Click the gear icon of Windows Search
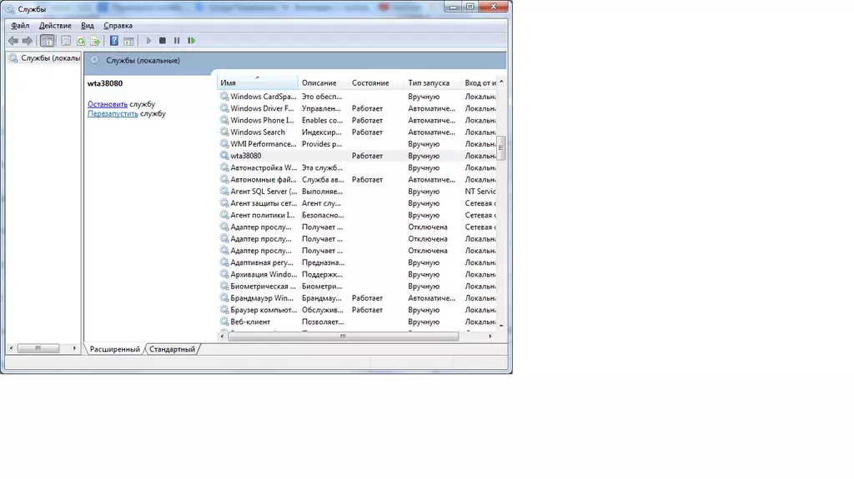The height and width of the screenshot is (479, 854). (x=224, y=132)
